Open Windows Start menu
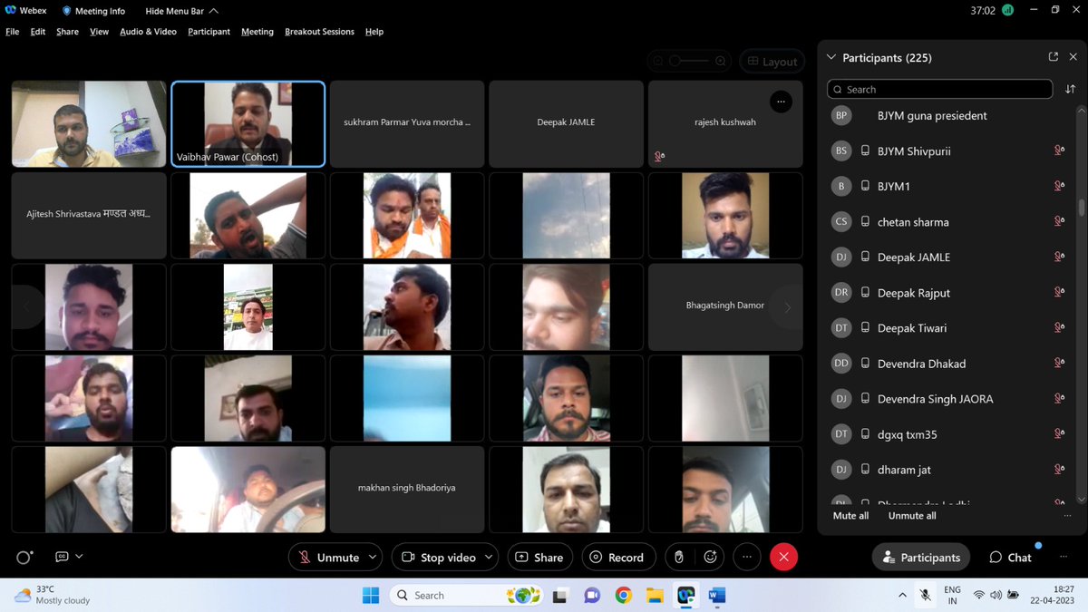Screen dimensions: 1088x612 (x=371, y=596)
